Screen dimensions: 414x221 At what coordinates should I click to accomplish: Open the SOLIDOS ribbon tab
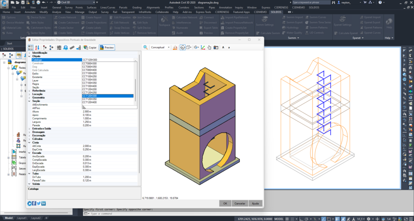[x=276, y=12]
